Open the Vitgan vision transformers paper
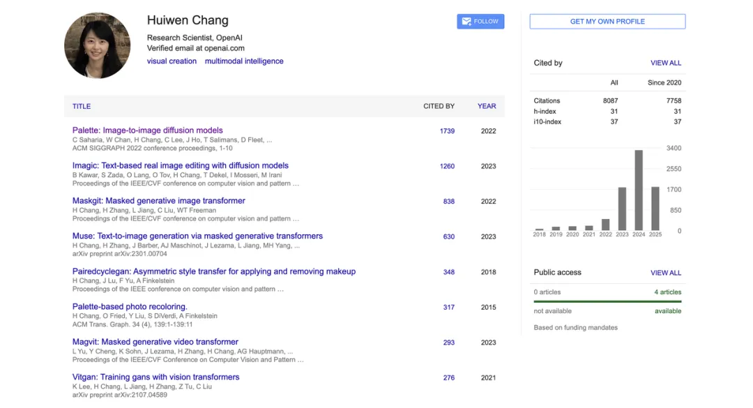This screenshot has height=408, width=753. pyautogui.click(x=156, y=377)
